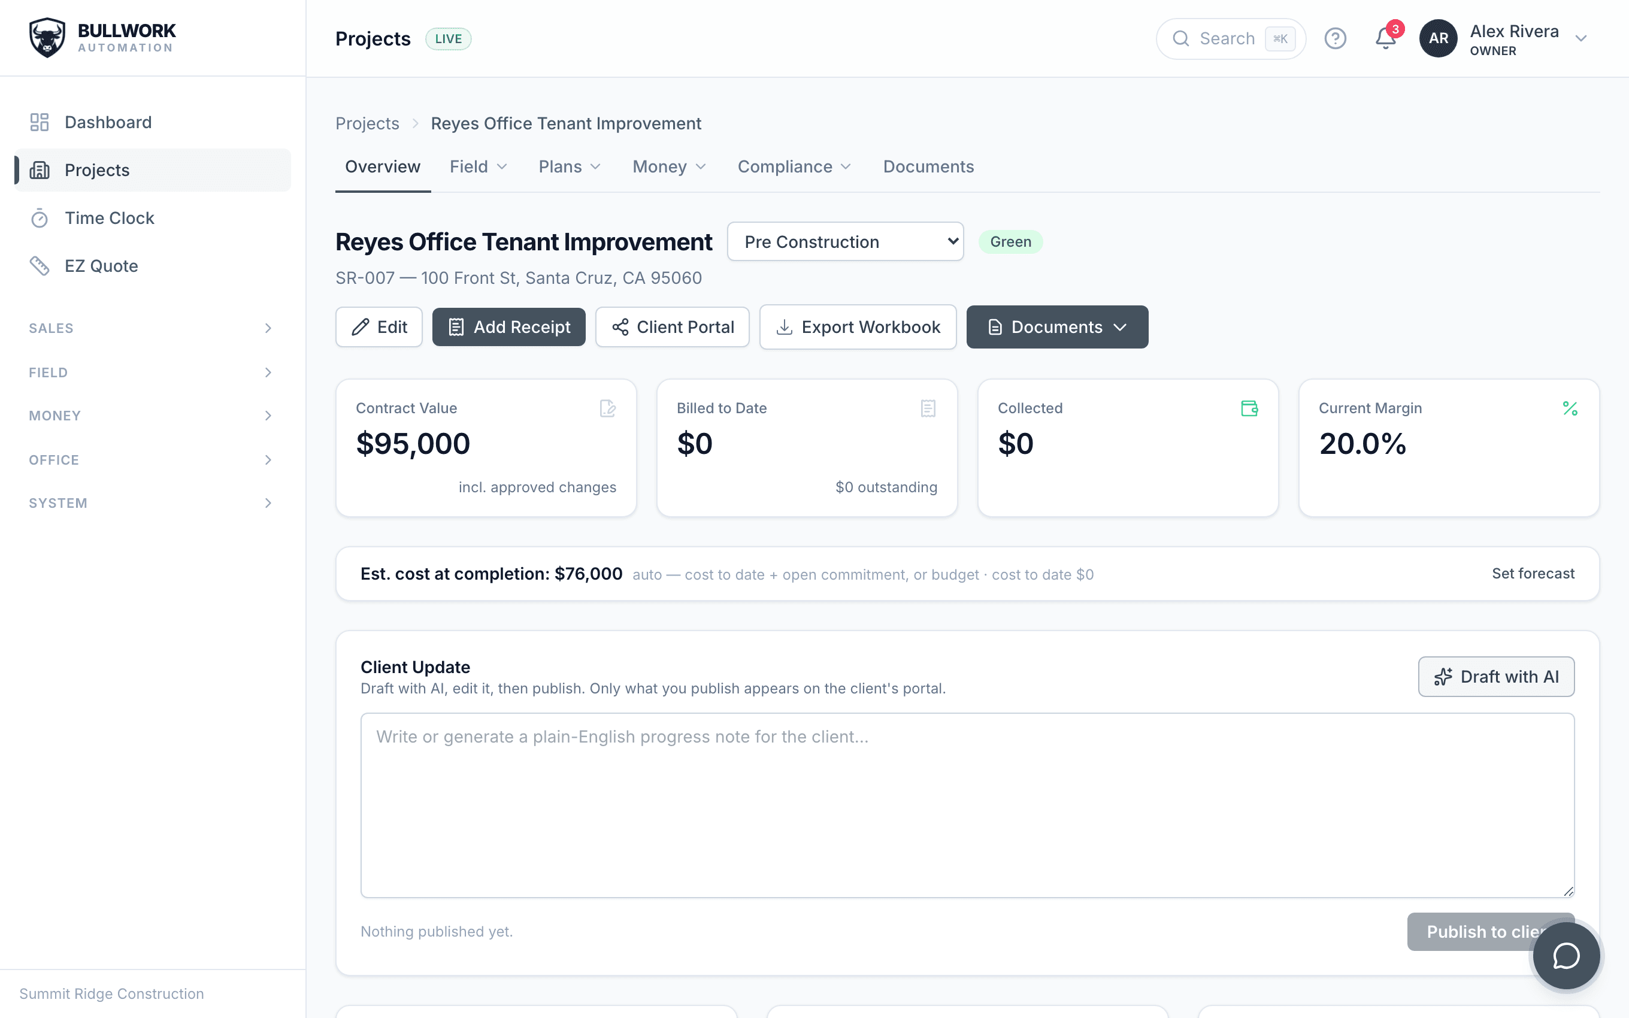Click the Set forecast link
Viewport: 1629px width, 1018px height.
point(1533,574)
